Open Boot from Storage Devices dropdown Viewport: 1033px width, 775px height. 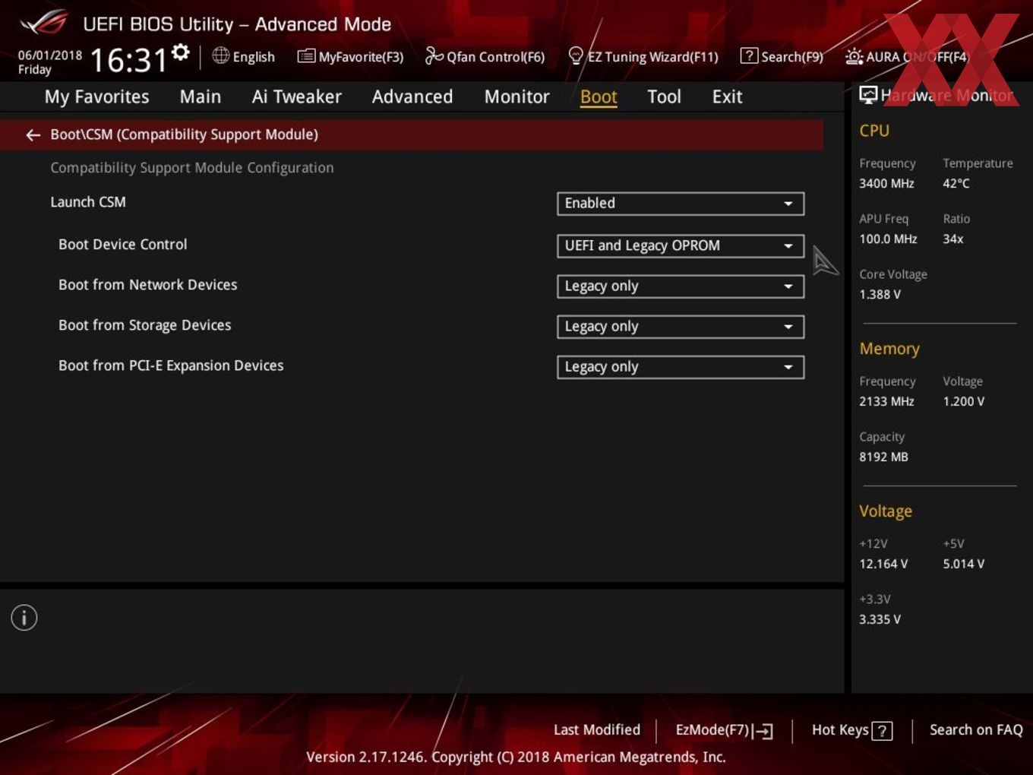[x=681, y=327]
